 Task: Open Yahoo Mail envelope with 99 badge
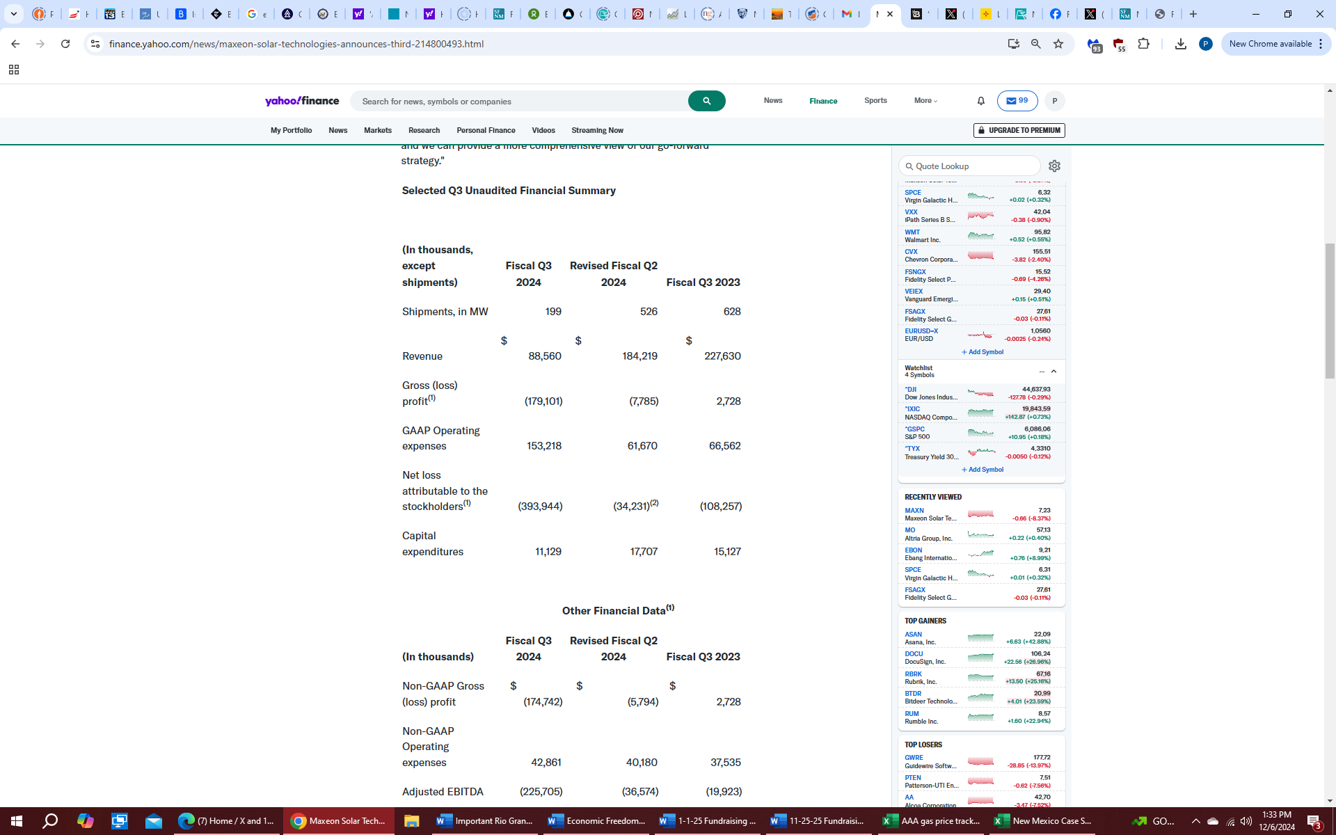1017,101
